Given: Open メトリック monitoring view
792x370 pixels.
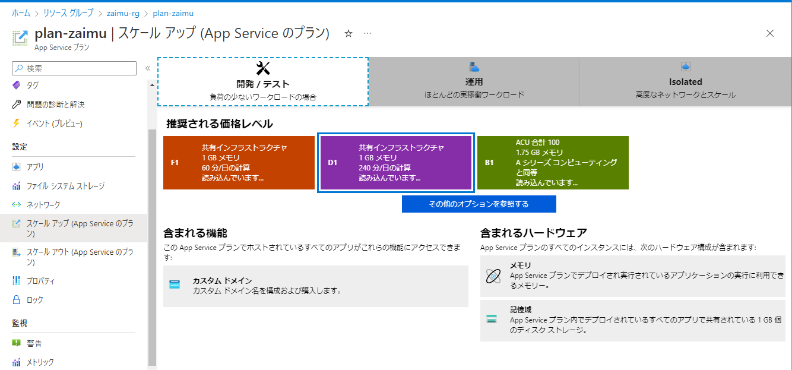Looking at the screenshot, I should click(x=33, y=362).
